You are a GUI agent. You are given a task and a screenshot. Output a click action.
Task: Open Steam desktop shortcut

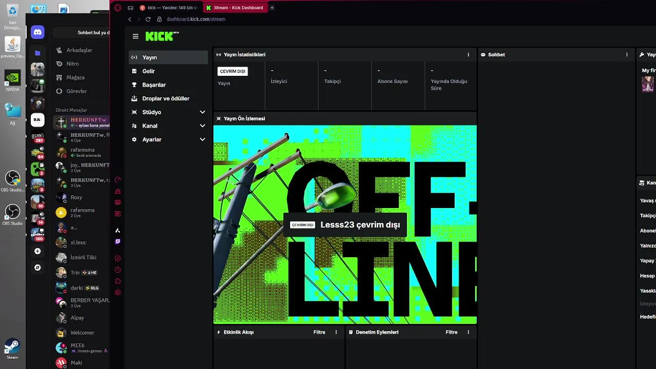(12, 348)
